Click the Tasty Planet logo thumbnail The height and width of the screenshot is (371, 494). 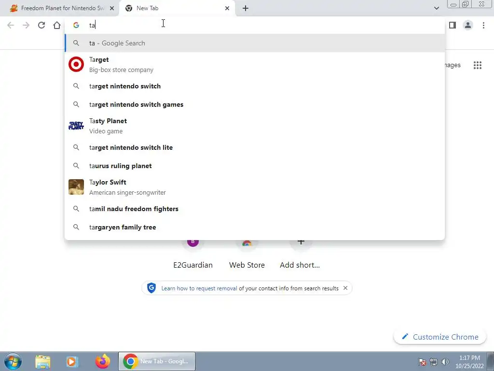pyautogui.click(x=76, y=126)
